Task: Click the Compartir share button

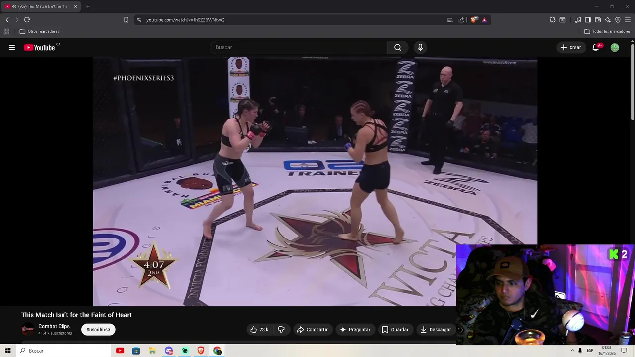Action: [312, 330]
